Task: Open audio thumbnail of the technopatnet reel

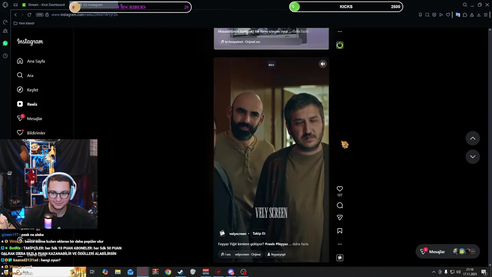Action: 340,45
